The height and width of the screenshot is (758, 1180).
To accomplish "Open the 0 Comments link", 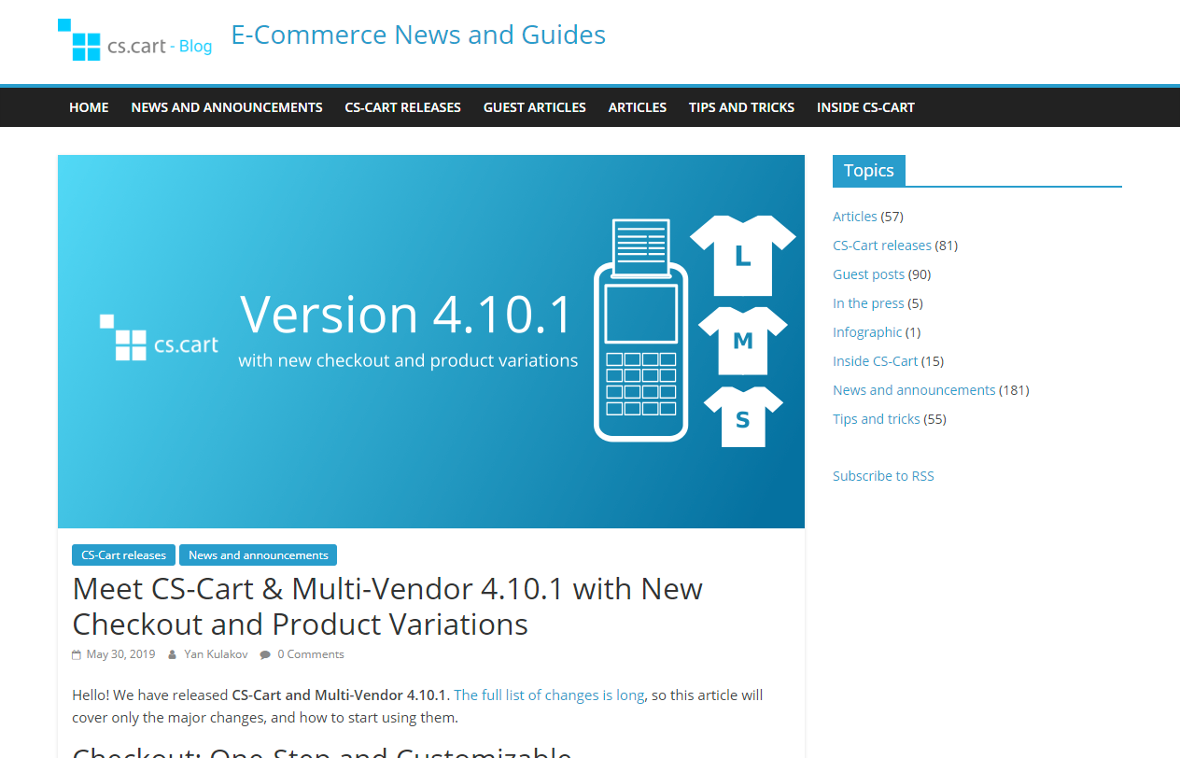I will click(311, 654).
